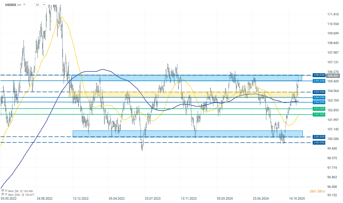
Task: Click the 108.843 price axis value
Action: pos(333,43)
